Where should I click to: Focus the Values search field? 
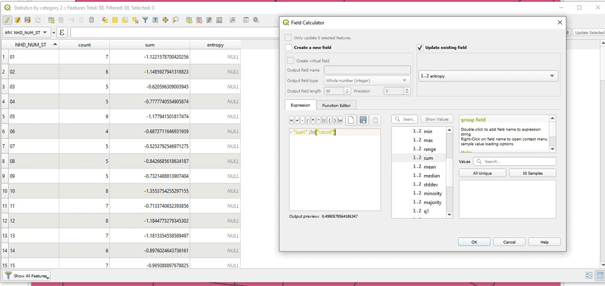tap(515, 162)
